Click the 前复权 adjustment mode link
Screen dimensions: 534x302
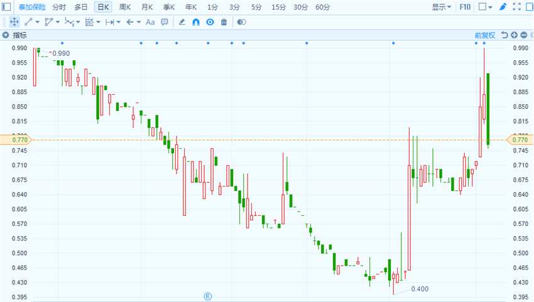coord(485,35)
